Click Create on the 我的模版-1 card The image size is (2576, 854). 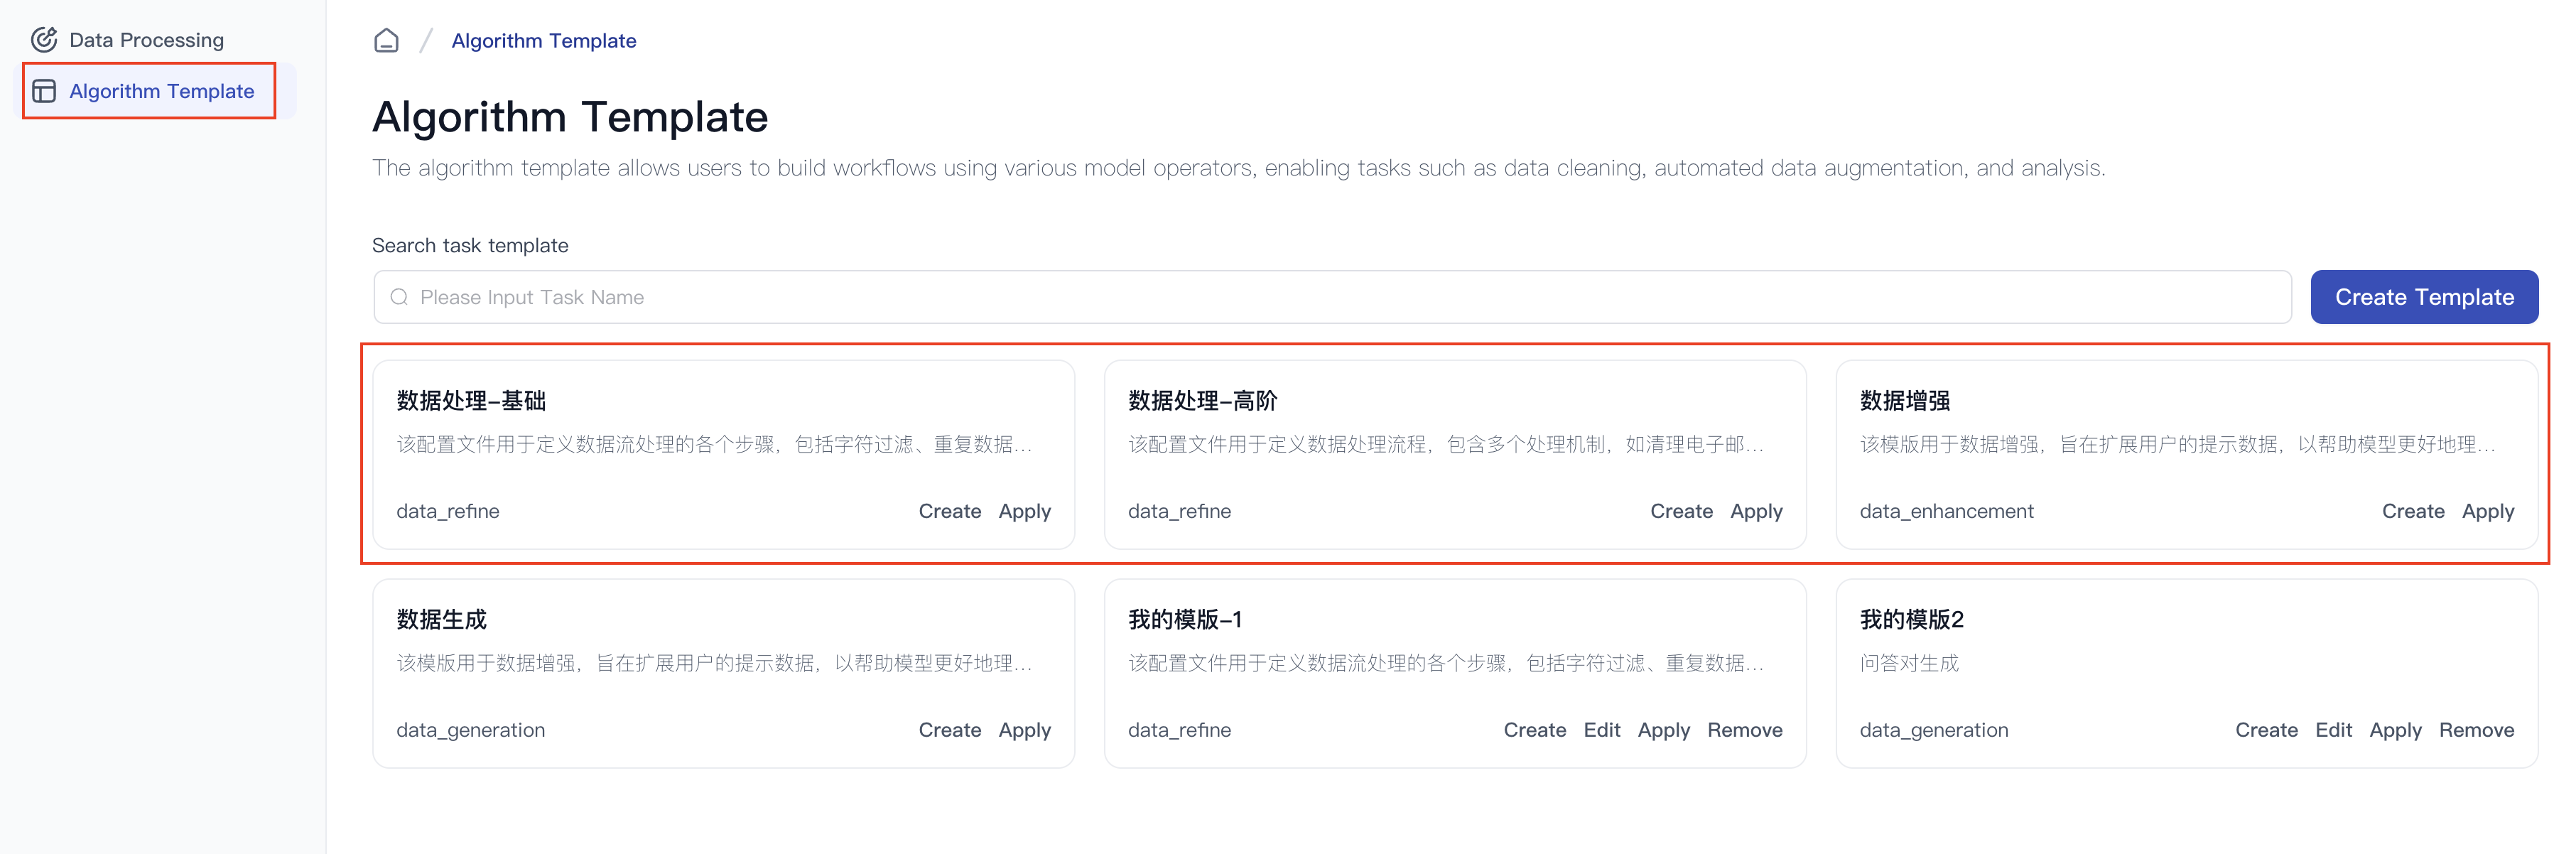1534,730
